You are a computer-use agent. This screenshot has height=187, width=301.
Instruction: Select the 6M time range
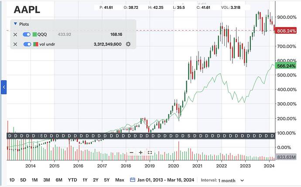58,180
